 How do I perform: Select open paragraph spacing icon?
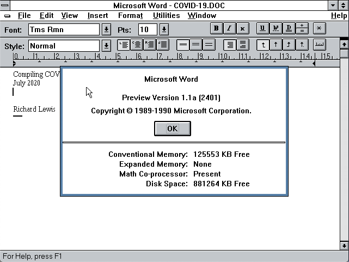tap(243, 45)
